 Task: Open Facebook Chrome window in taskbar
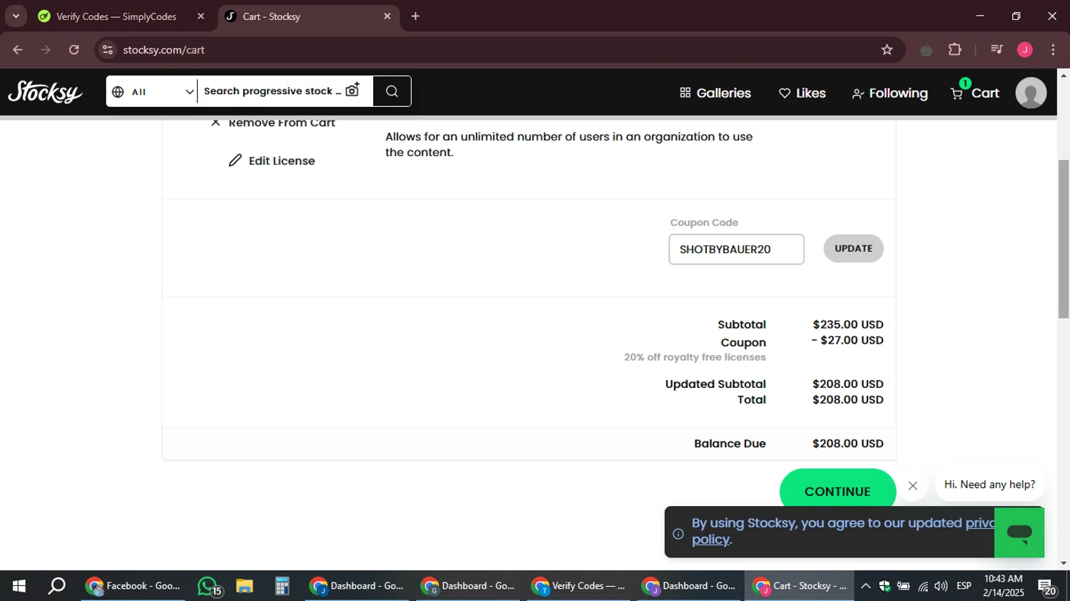pos(133,586)
